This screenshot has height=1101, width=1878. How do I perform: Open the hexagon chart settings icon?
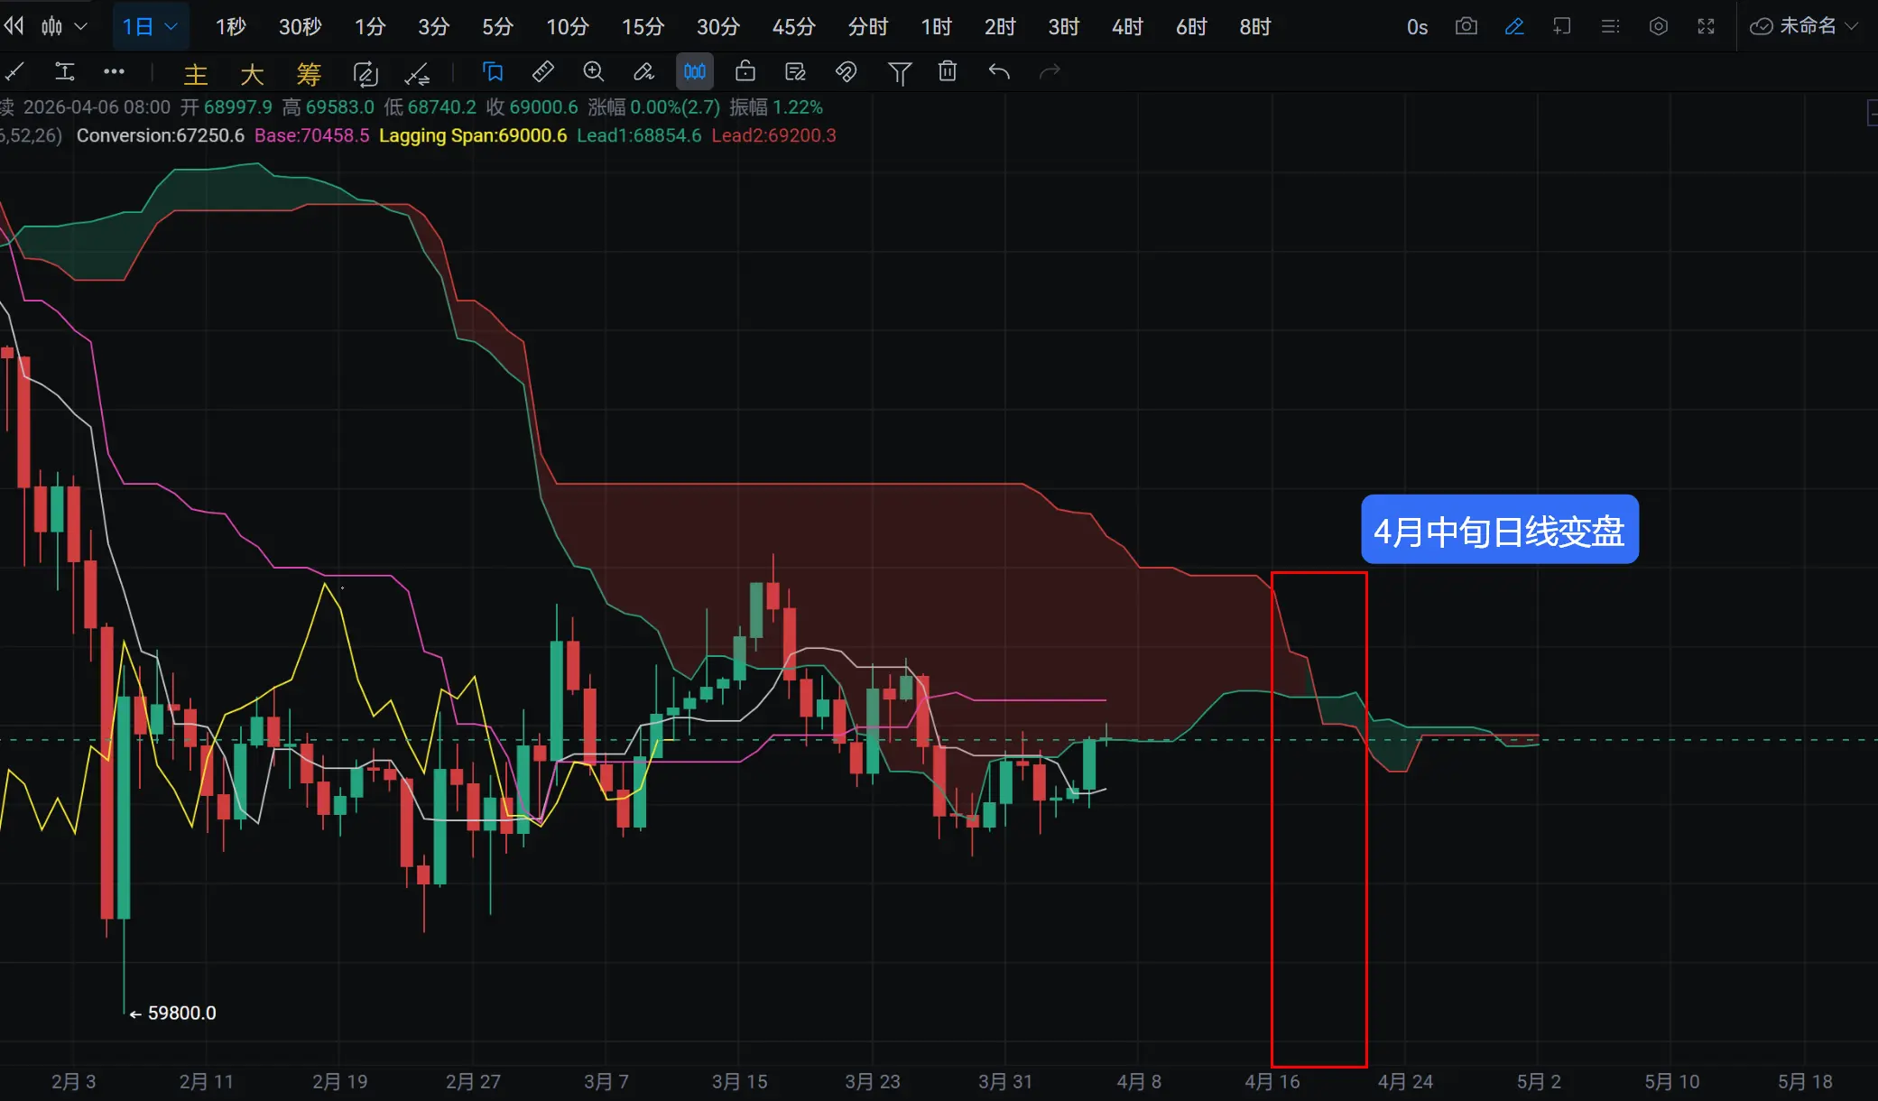pos(1658,26)
